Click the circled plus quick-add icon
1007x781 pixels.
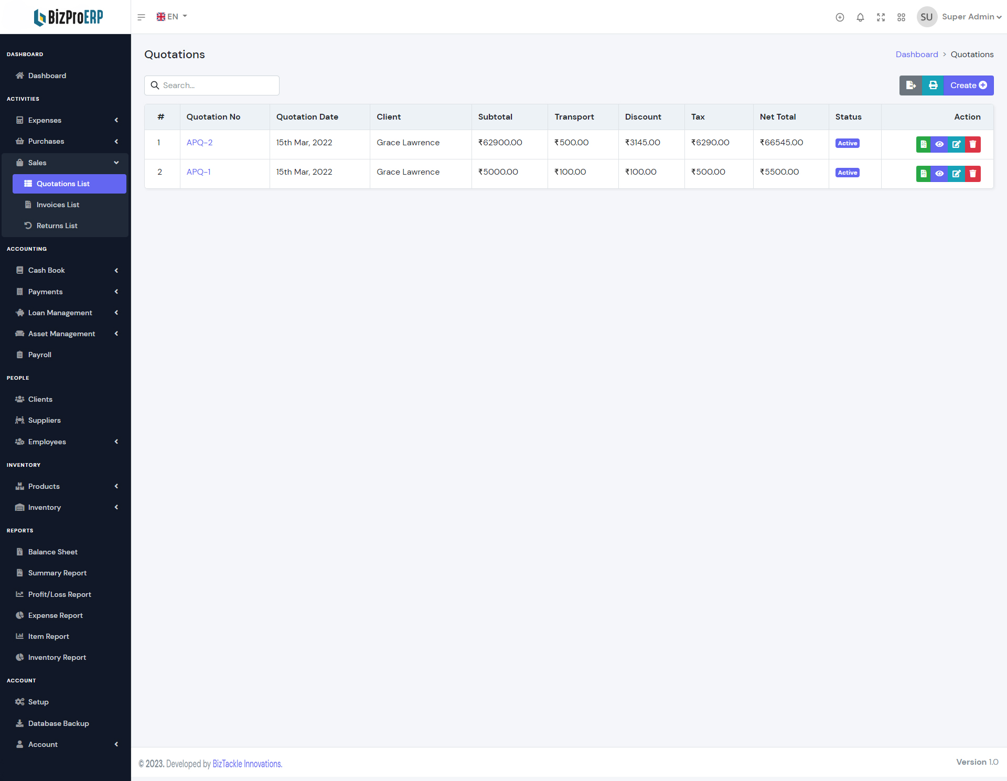pyautogui.click(x=840, y=17)
